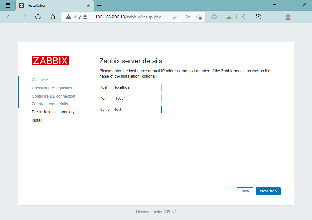Click the Zabbix server details heading
312x220 pixels.
pos(131,61)
